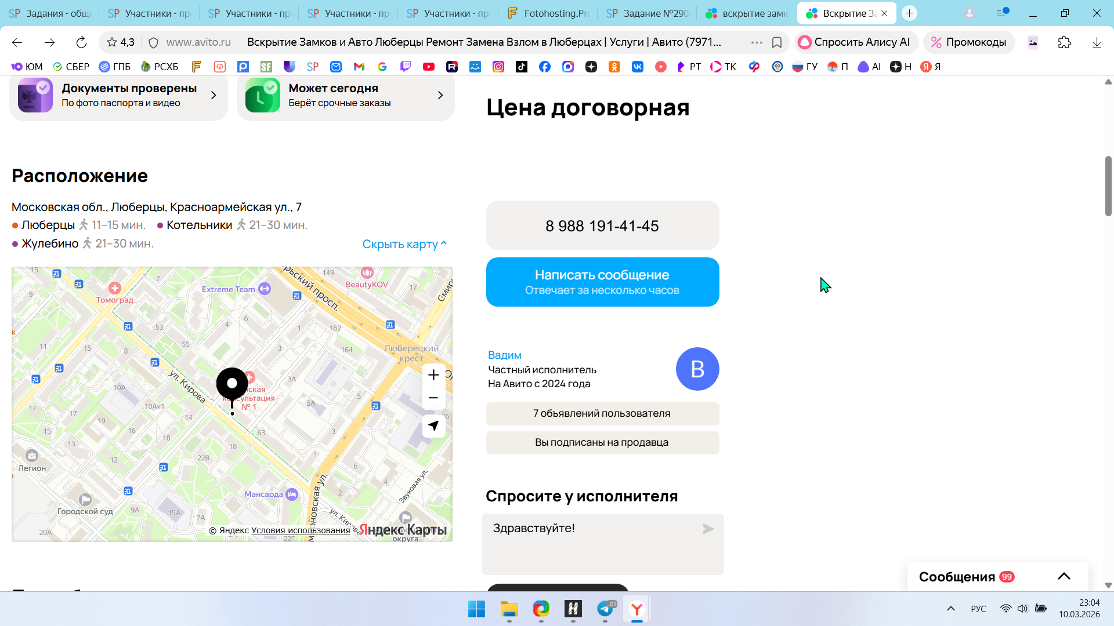Image resolution: width=1114 pixels, height=626 pixels.
Task: Expand Документы проверены badge arrow
Action: click(x=214, y=95)
